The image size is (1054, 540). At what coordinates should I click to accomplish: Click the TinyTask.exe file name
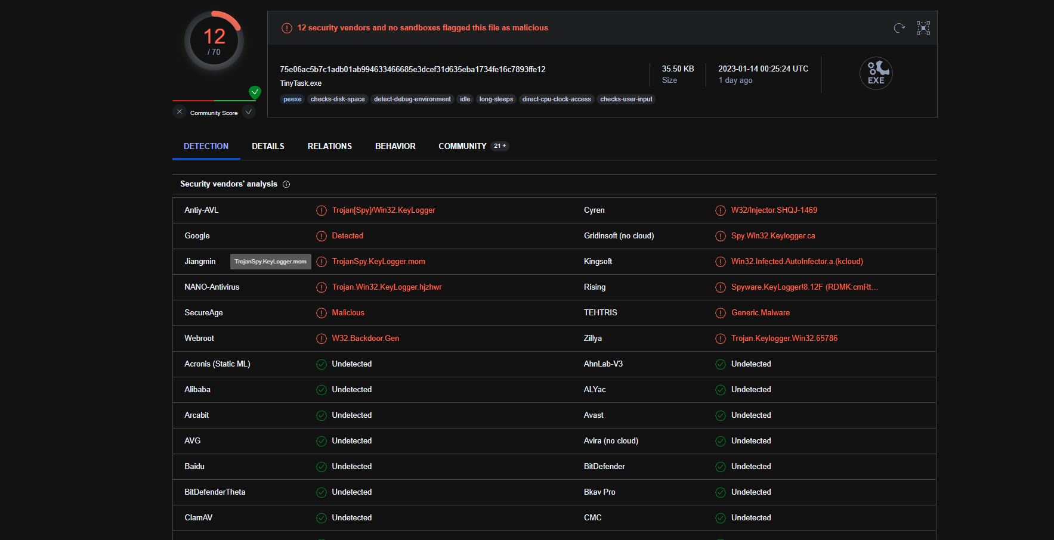point(301,83)
